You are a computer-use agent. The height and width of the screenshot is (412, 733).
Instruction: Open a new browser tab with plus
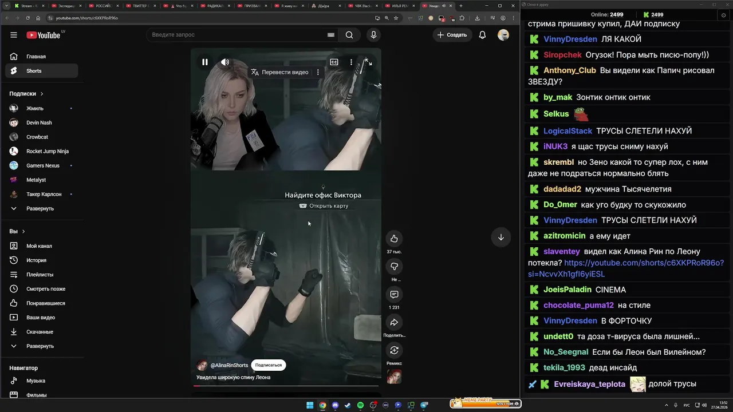tap(460, 6)
